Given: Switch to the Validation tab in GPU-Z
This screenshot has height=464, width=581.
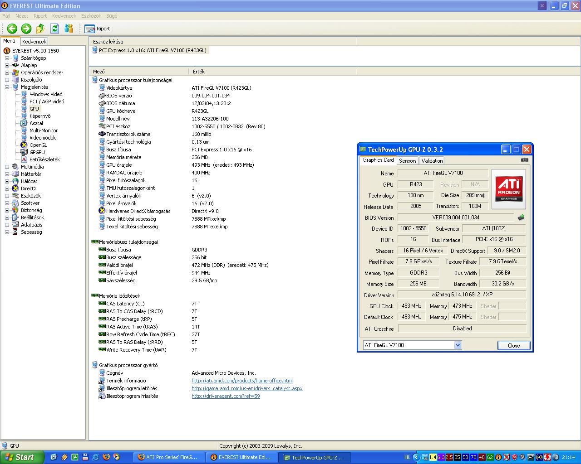Looking at the screenshot, I should click(432, 161).
